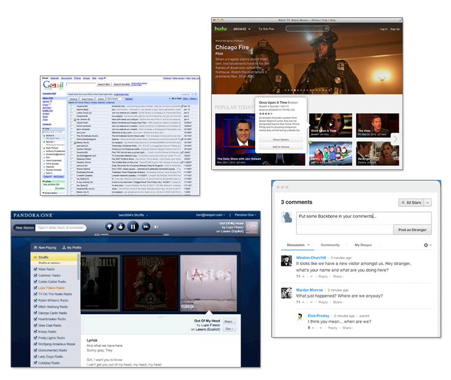The image size is (451, 380).
Task: Click Winston Churchill's avatar
Action: pos(286,261)
